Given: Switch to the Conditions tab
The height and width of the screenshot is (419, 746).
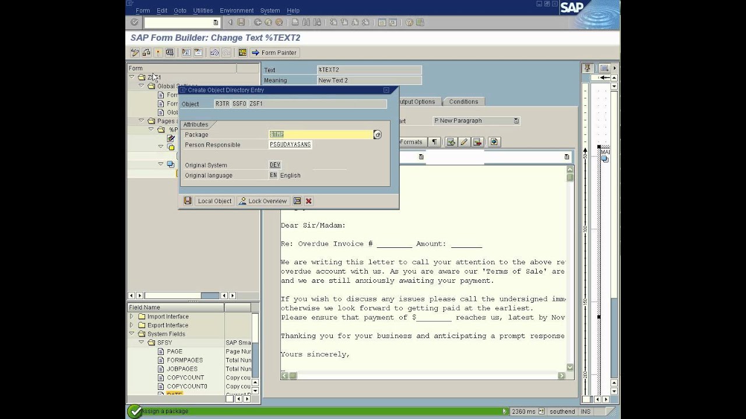Looking at the screenshot, I should tap(463, 101).
